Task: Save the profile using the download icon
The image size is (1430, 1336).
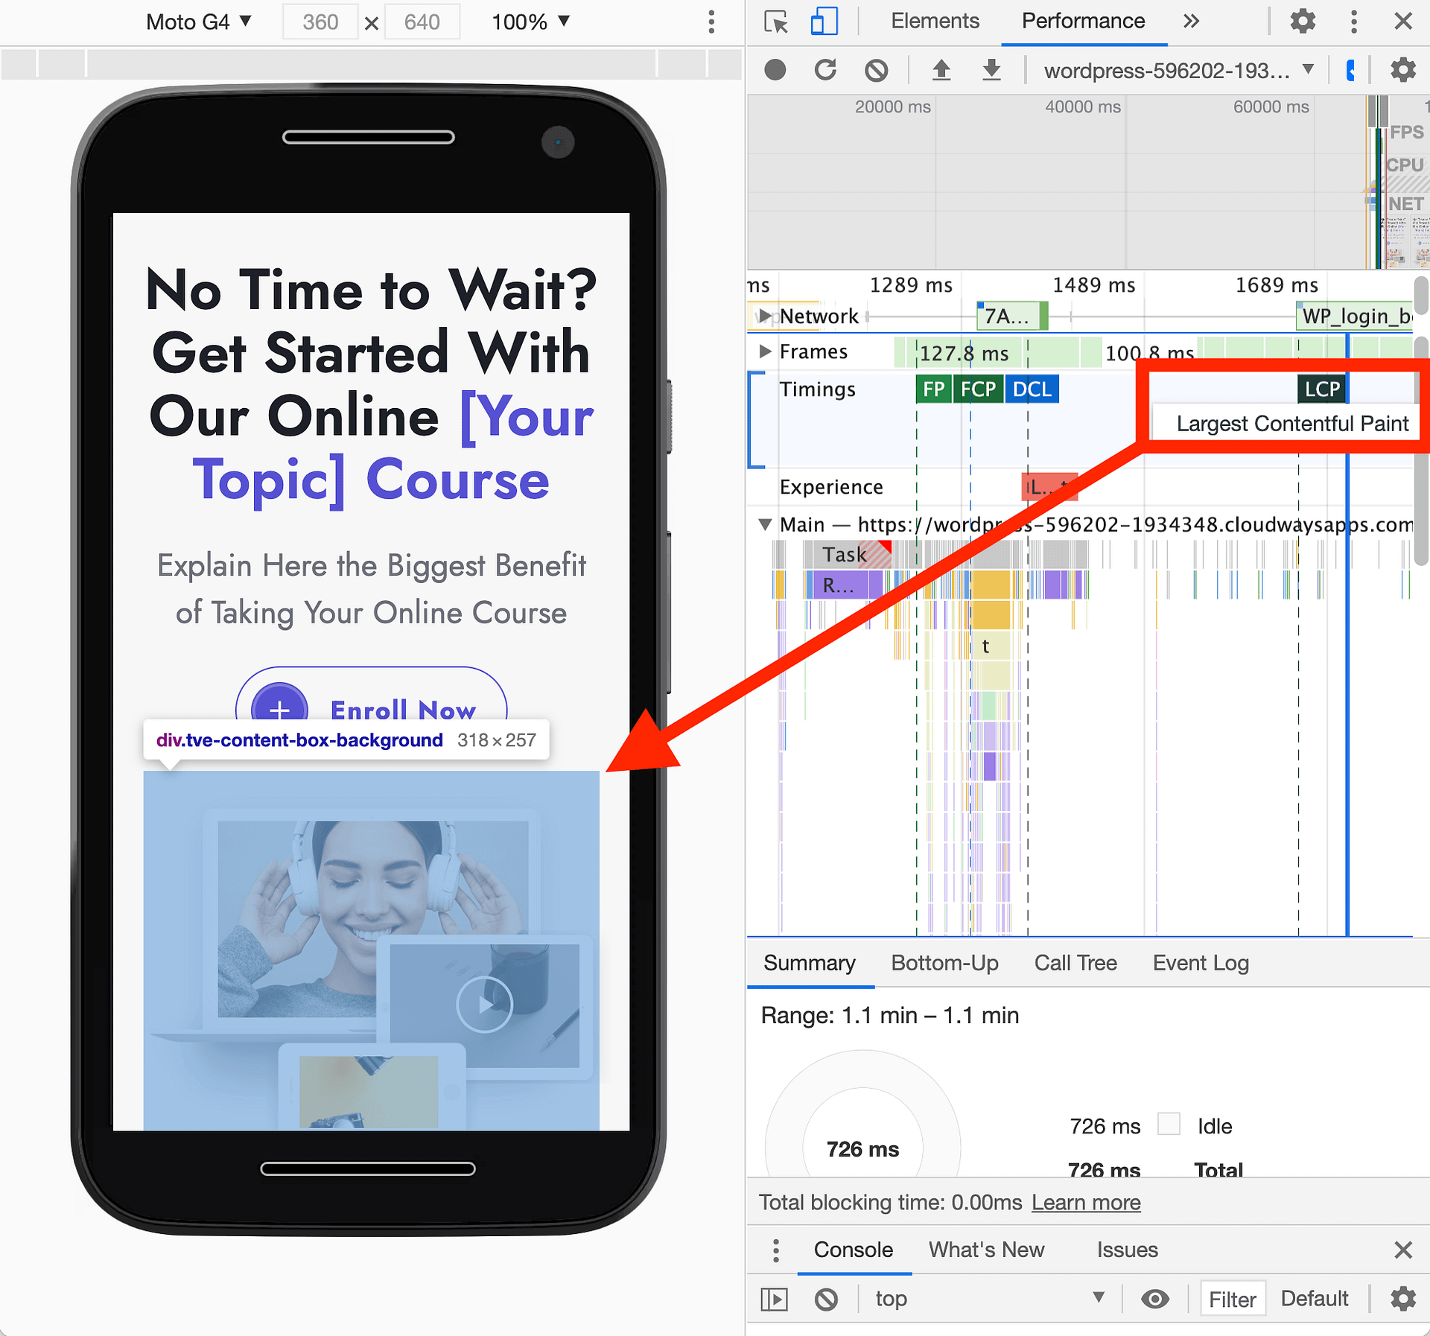Action: (x=991, y=69)
